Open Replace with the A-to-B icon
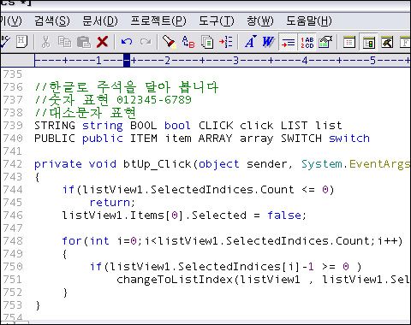 (x=188, y=42)
